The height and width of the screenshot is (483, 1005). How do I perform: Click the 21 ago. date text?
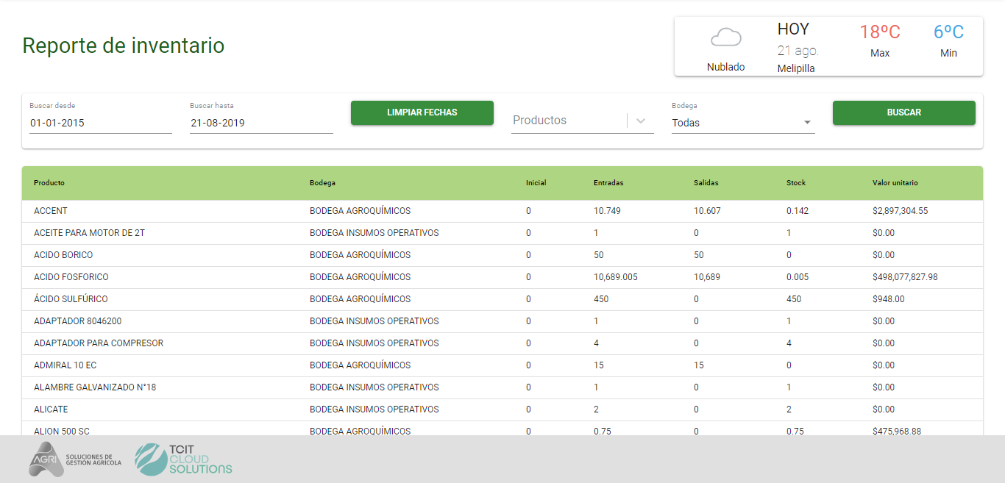pyautogui.click(x=798, y=51)
